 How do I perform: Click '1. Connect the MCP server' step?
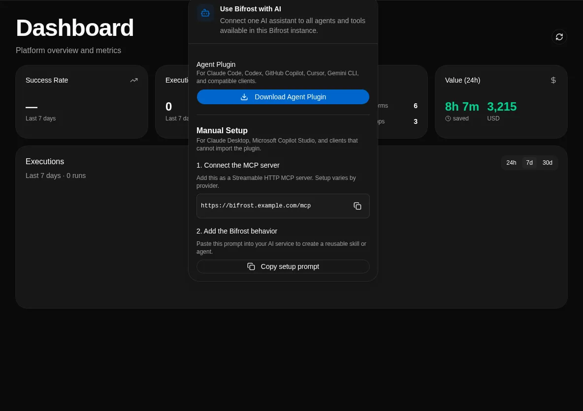pos(238,165)
